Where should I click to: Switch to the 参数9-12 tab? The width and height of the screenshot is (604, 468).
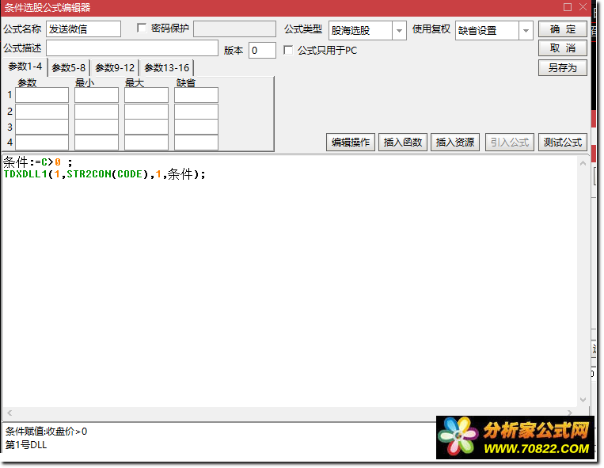point(115,68)
